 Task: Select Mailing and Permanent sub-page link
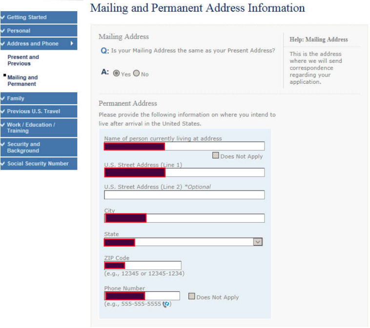22,80
